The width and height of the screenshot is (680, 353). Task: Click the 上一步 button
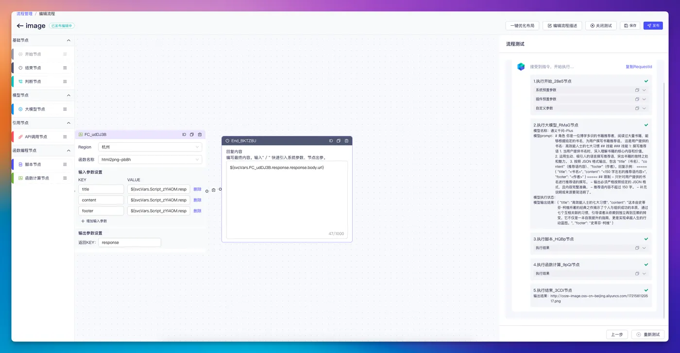tap(617, 335)
